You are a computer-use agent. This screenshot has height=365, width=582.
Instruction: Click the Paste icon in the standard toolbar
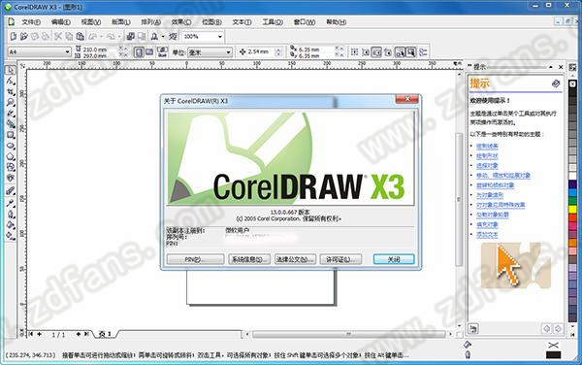[80, 36]
